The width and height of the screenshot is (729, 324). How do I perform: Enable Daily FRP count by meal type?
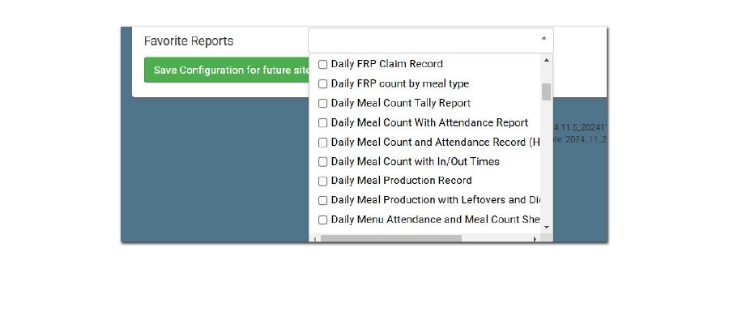(x=322, y=83)
